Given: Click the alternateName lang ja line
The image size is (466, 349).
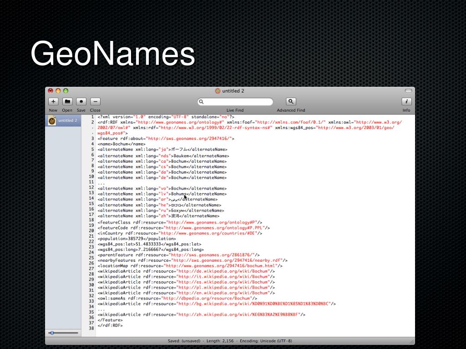Looking at the screenshot, I should (x=162, y=150).
